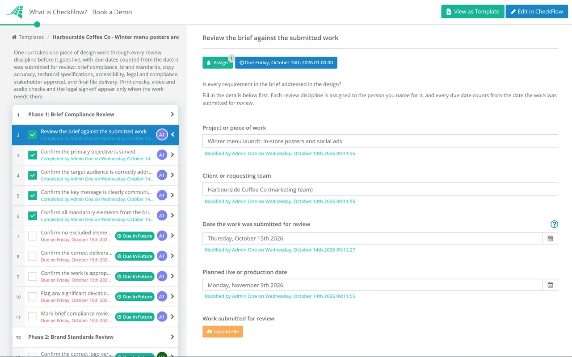The height and width of the screenshot is (357, 572).
Task: Click the home icon beside Templates breadcrumb
Action: click(x=14, y=37)
